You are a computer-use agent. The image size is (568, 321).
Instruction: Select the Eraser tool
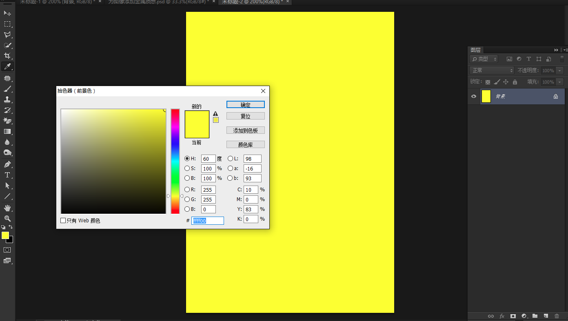coord(7,121)
